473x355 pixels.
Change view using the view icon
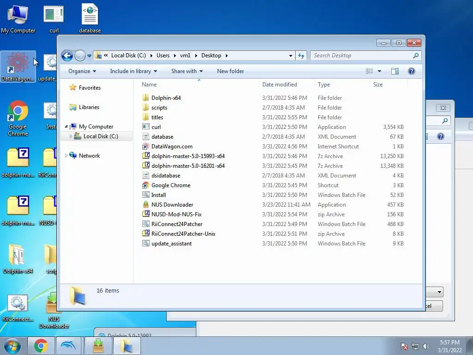pyautogui.click(x=369, y=71)
